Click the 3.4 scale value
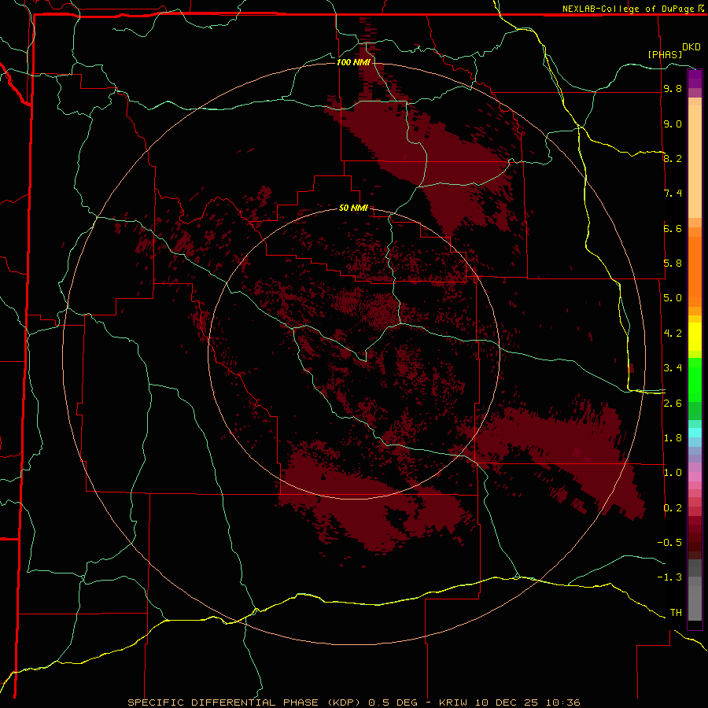 coord(673,368)
